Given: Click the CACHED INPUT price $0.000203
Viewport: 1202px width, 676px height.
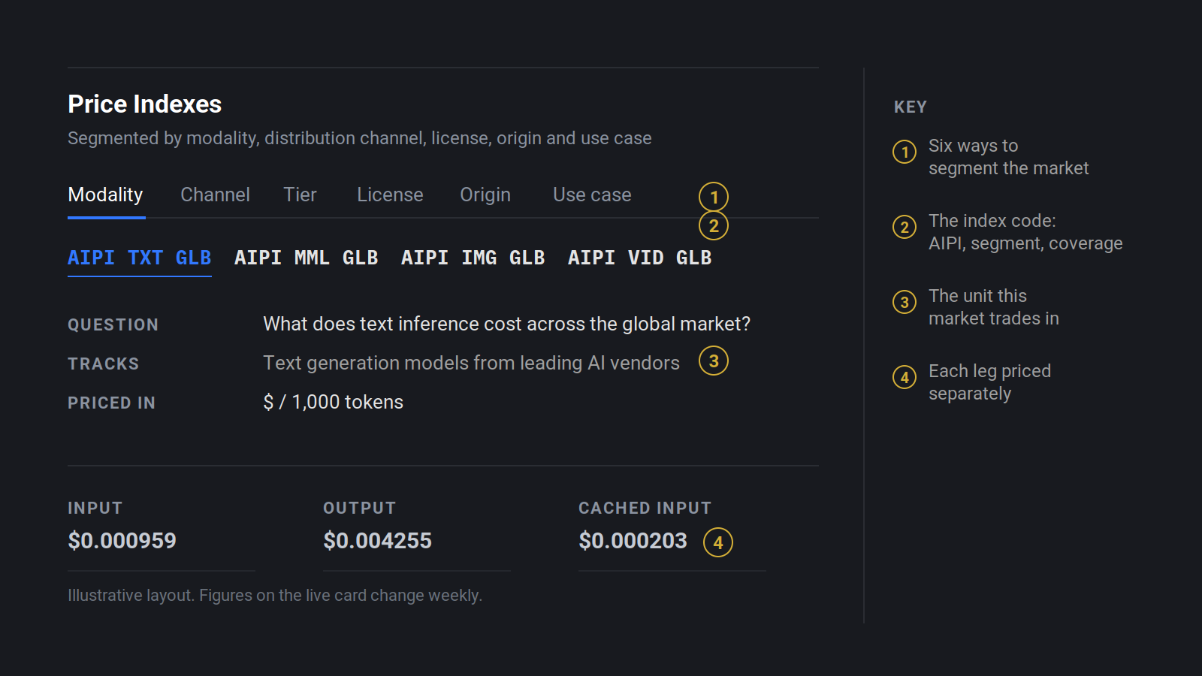Looking at the screenshot, I should tap(633, 541).
